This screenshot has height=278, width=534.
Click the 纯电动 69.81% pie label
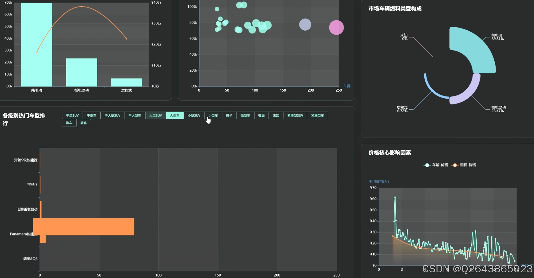[497, 37]
